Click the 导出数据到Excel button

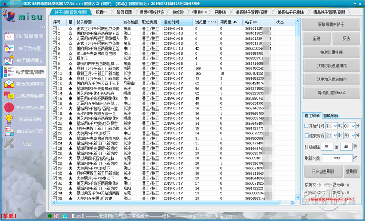pyautogui.click(x=332, y=93)
